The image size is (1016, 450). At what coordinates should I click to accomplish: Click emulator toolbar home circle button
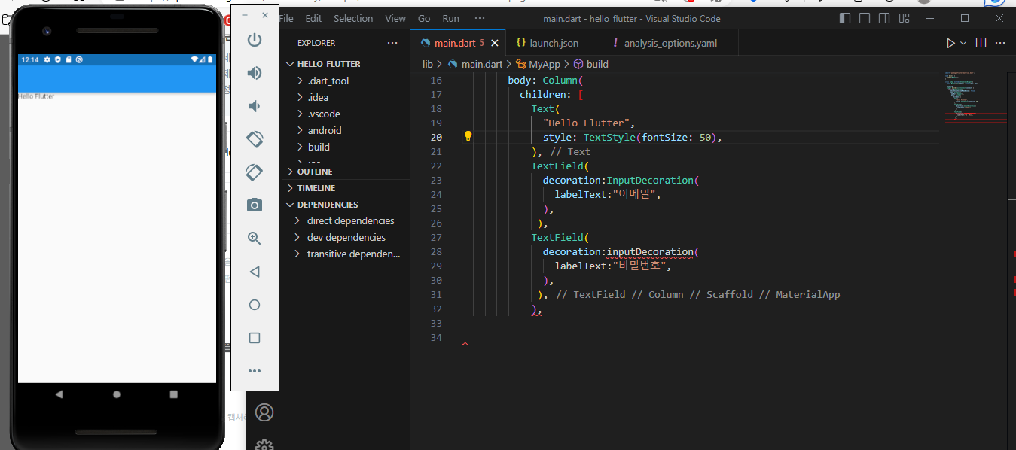click(255, 305)
